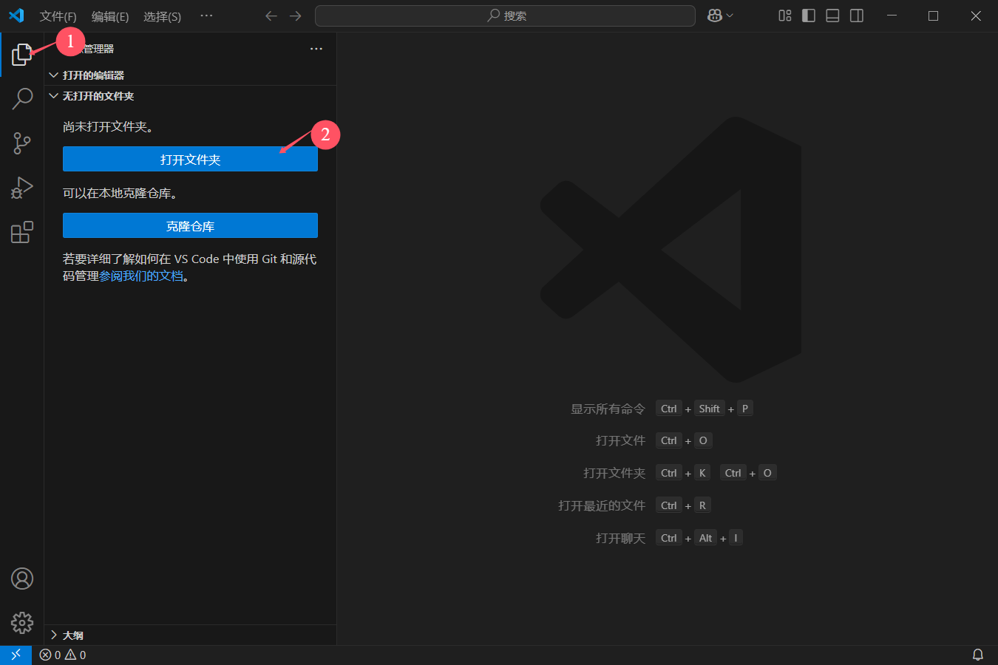Close the VS Code window
998x665 pixels.
click(x=976, y=16)
